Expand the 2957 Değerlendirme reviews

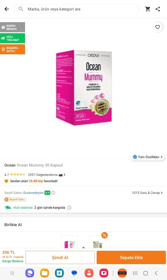click(47, 175)
